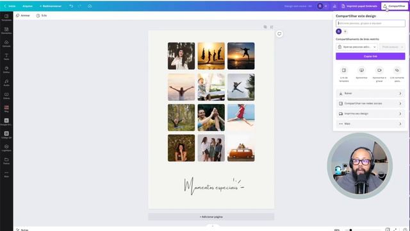This screenshot has height=231, width=410.
Task: Open the Estilos sidebar panel
Action: coord(6,70)
